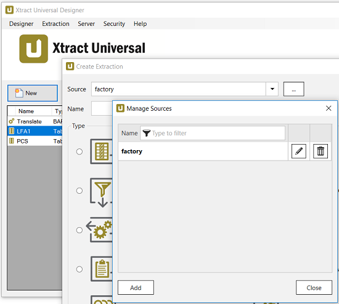339x304 pixels.
Task: Click the Type to filter field
Action: (213, 133)
